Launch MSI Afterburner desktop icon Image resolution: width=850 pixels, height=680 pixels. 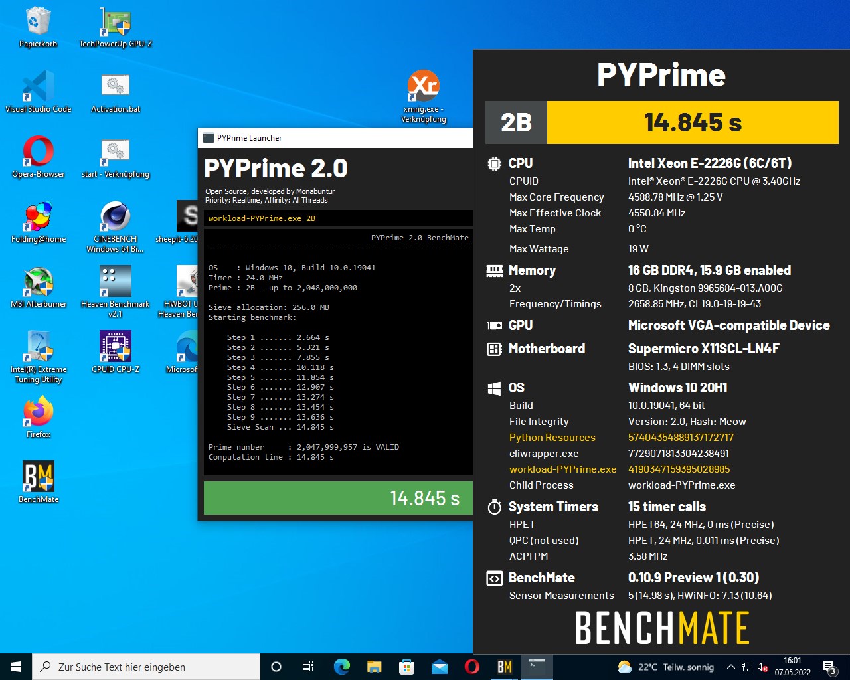pos(38,287)
